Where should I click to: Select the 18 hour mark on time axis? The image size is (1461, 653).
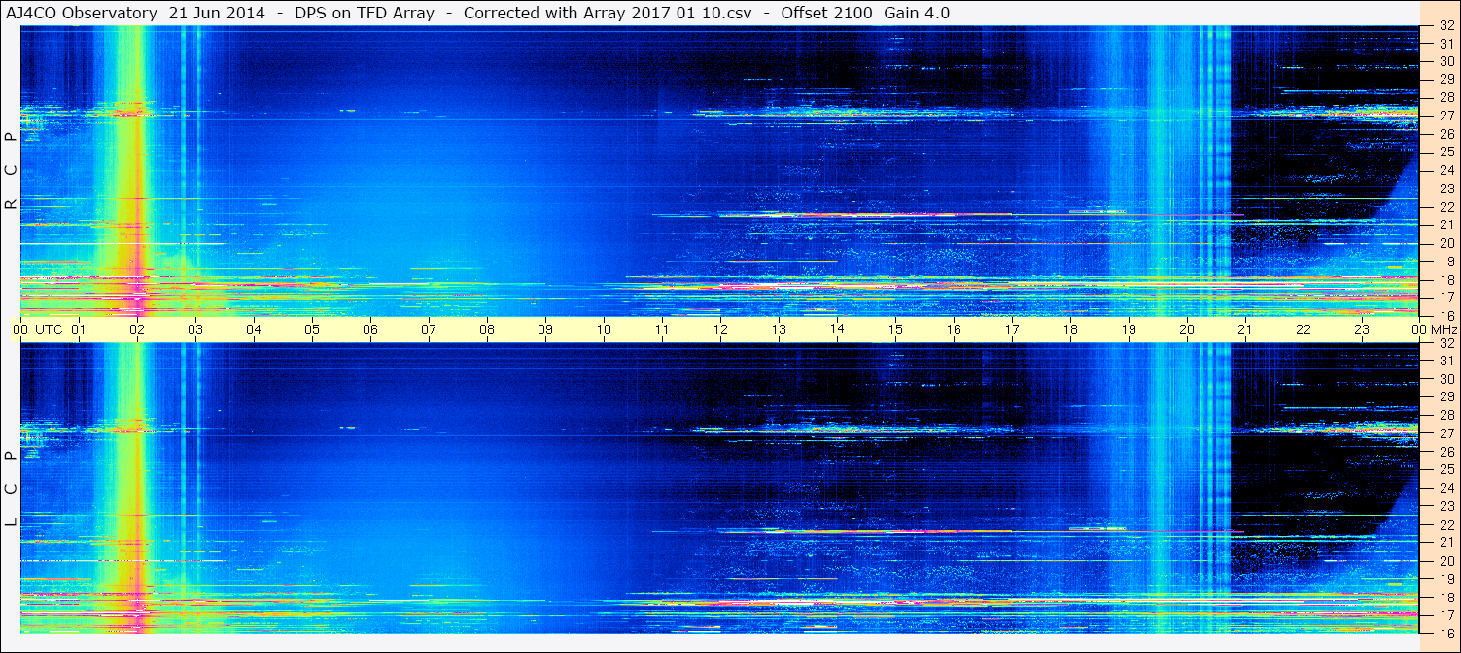[x=1070, y=329]
